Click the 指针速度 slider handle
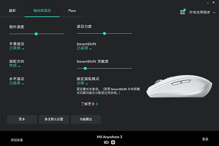 click(36, 34)
